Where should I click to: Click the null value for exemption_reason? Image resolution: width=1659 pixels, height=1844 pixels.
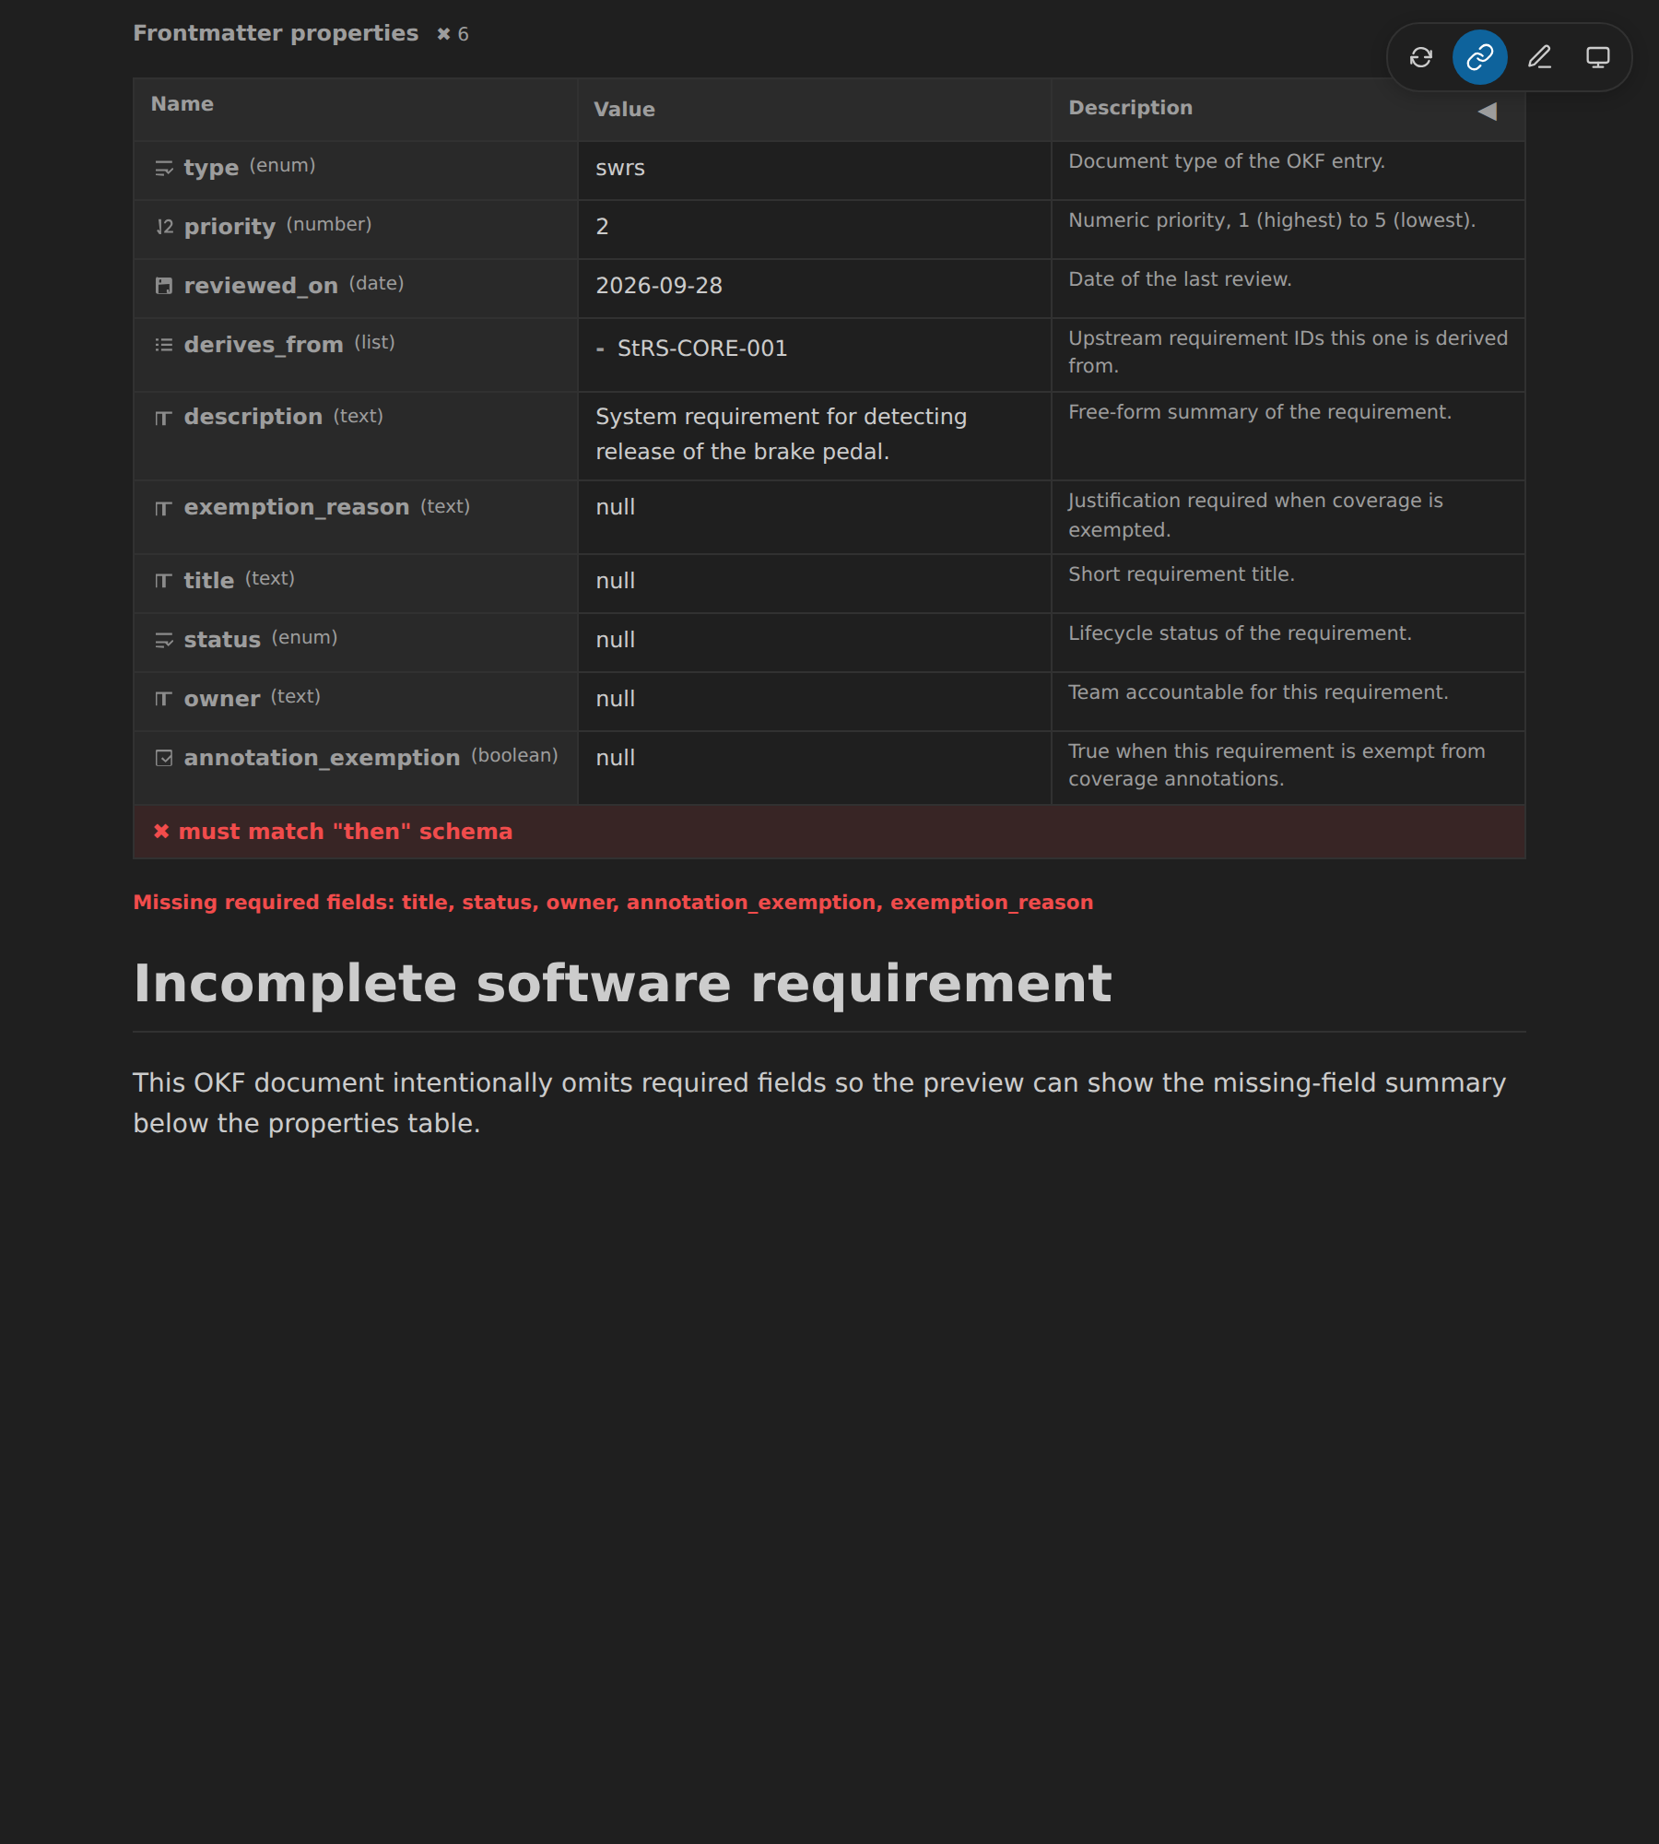tap(616, 507)
